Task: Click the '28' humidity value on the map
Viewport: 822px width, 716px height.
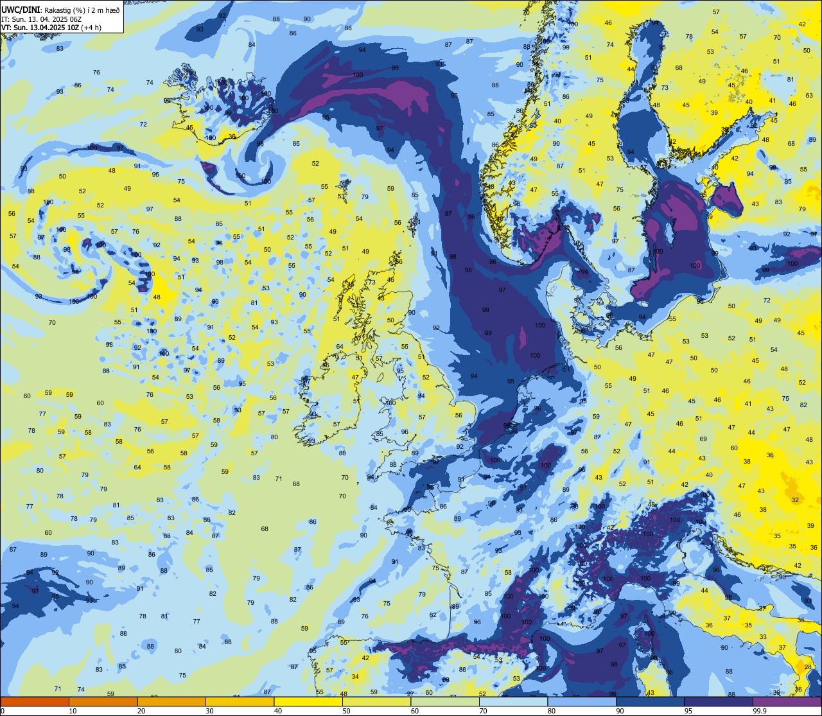Action: pos(808,667)
